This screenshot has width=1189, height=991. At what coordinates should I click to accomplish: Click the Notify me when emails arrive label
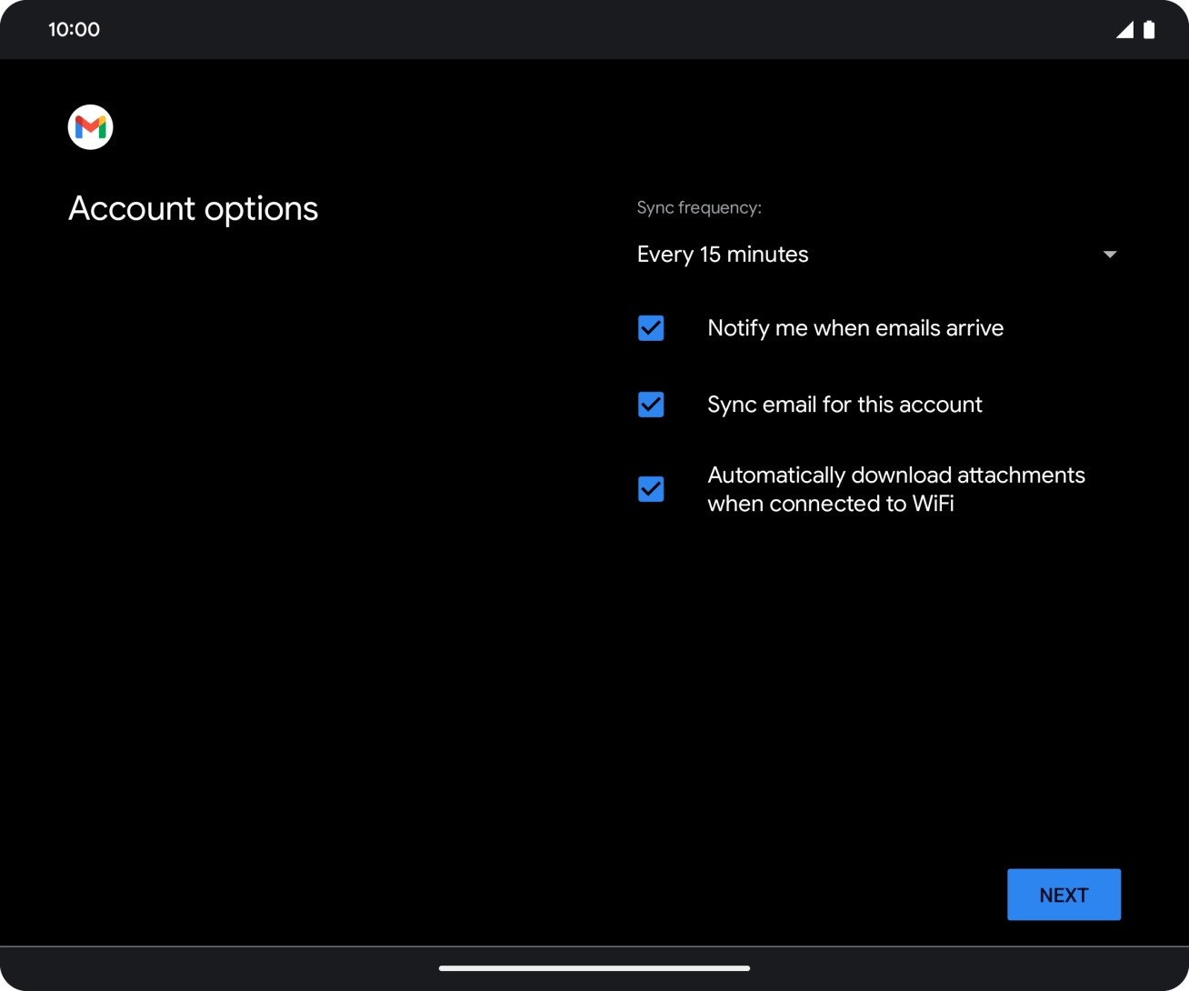[x=854, y=327]
